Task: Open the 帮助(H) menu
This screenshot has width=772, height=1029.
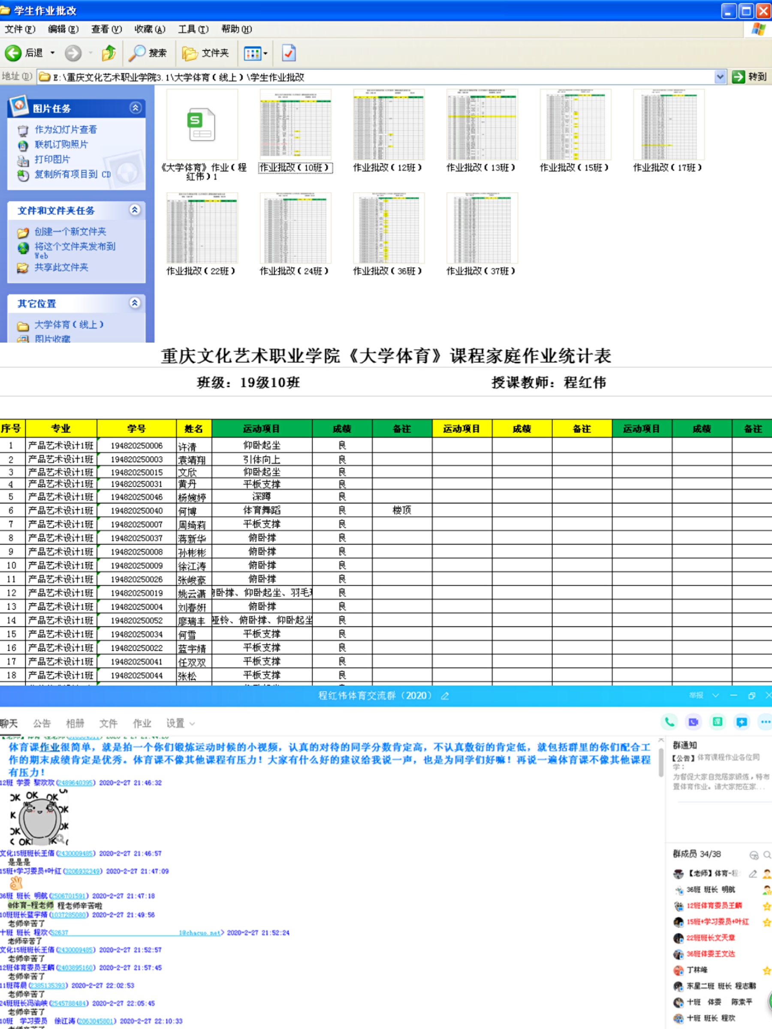Action: 236,29
